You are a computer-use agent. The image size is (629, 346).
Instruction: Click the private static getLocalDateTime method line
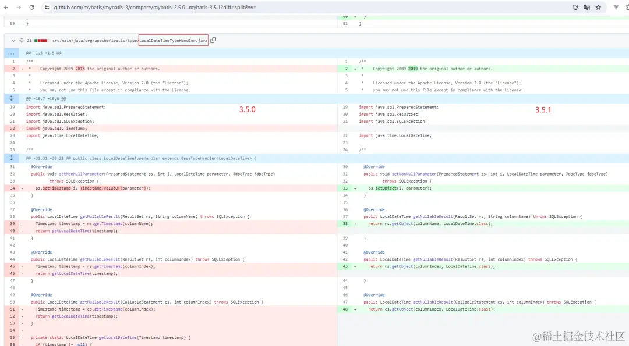[x=171, y=338]
